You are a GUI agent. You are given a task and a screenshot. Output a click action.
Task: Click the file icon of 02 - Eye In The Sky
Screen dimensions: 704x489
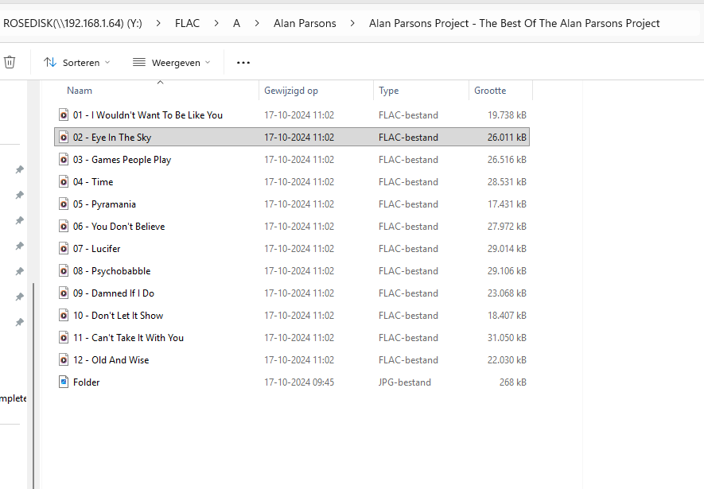[64, 138]
